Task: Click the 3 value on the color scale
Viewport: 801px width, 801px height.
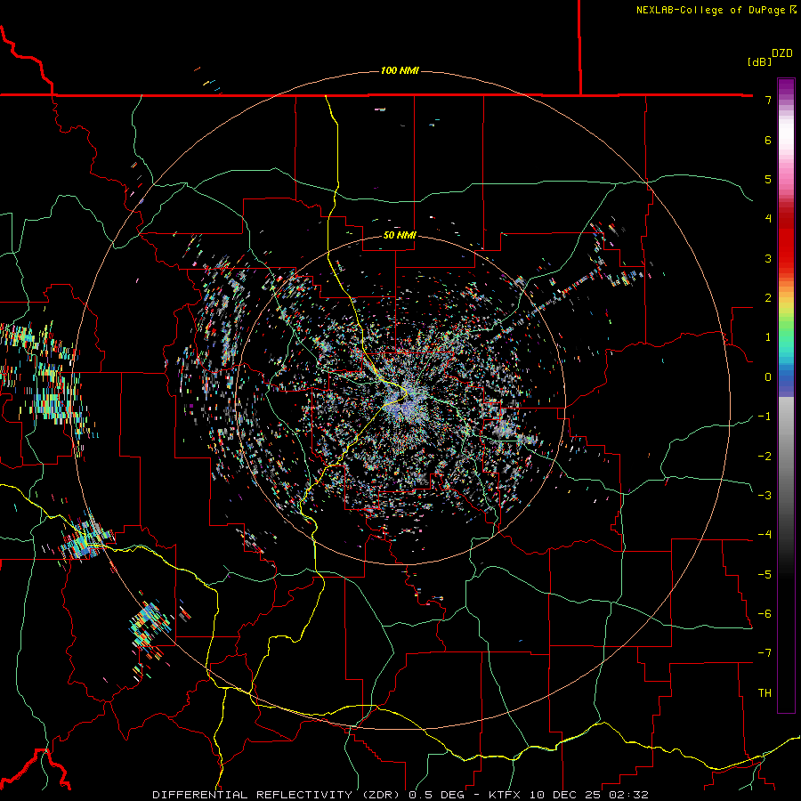Action: tap(768, 258)
